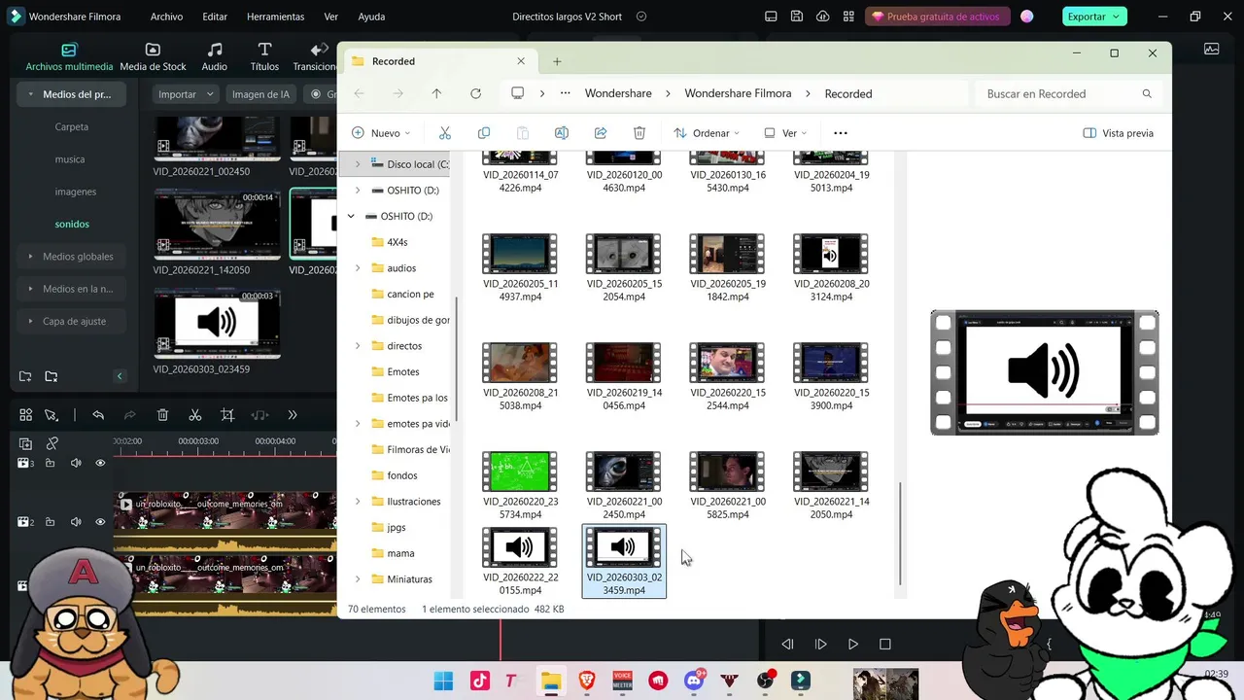Open the Archivo menu in Filmora
The width and height of the screenshot is (1244, 700).
166,17
